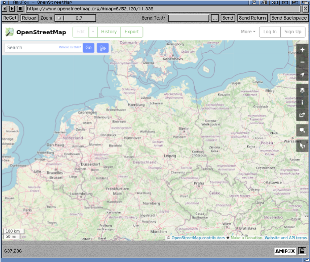Click the München label on the map

point(159,232)
